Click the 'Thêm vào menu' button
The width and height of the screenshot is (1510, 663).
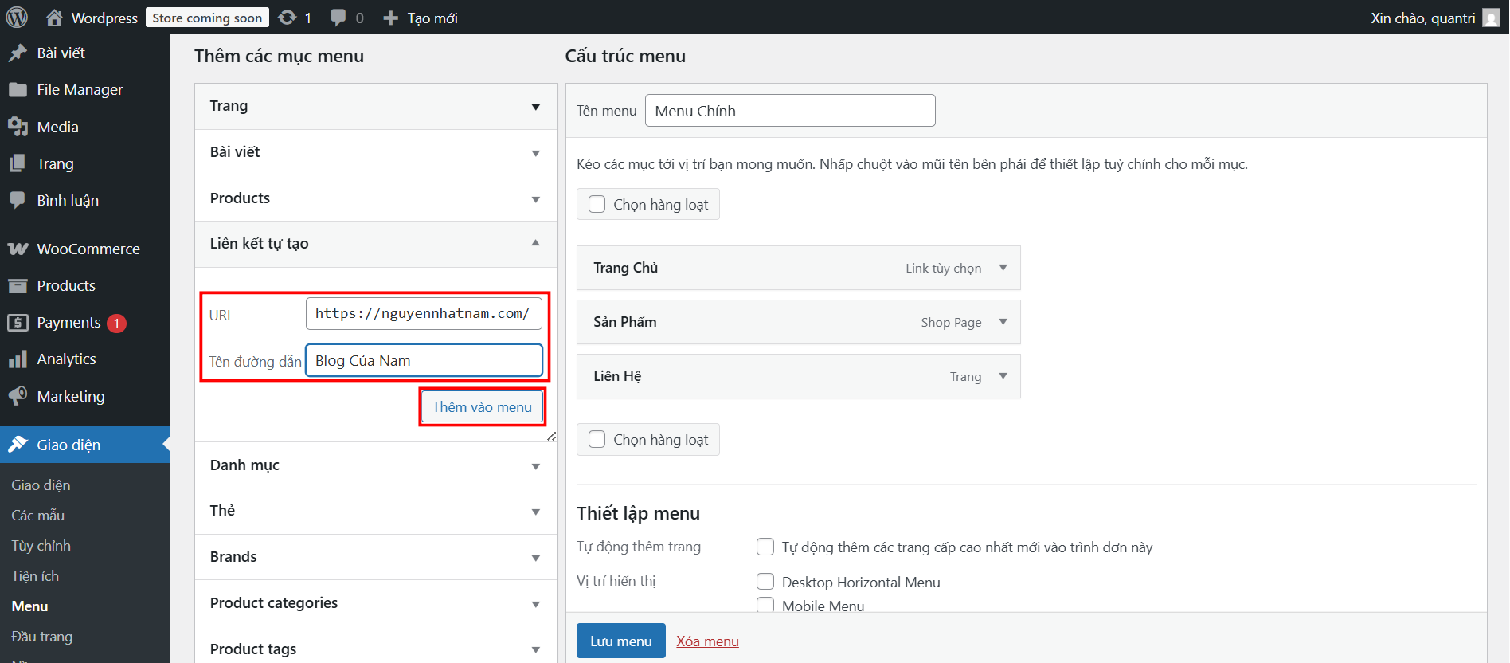(x=482, y=407)
